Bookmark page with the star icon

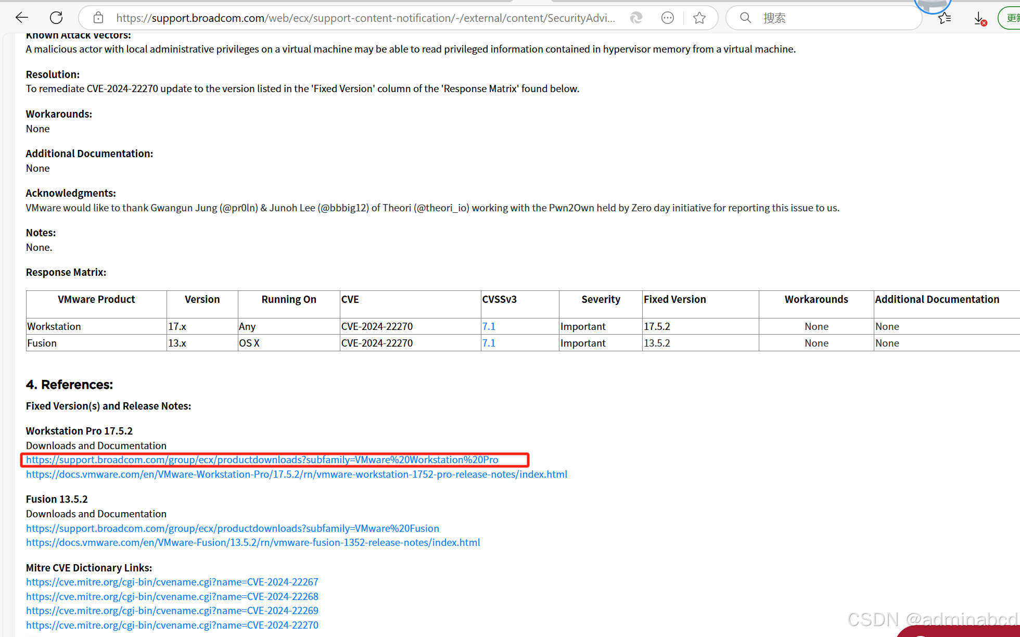pyautogui.click(x=699, y=18)
